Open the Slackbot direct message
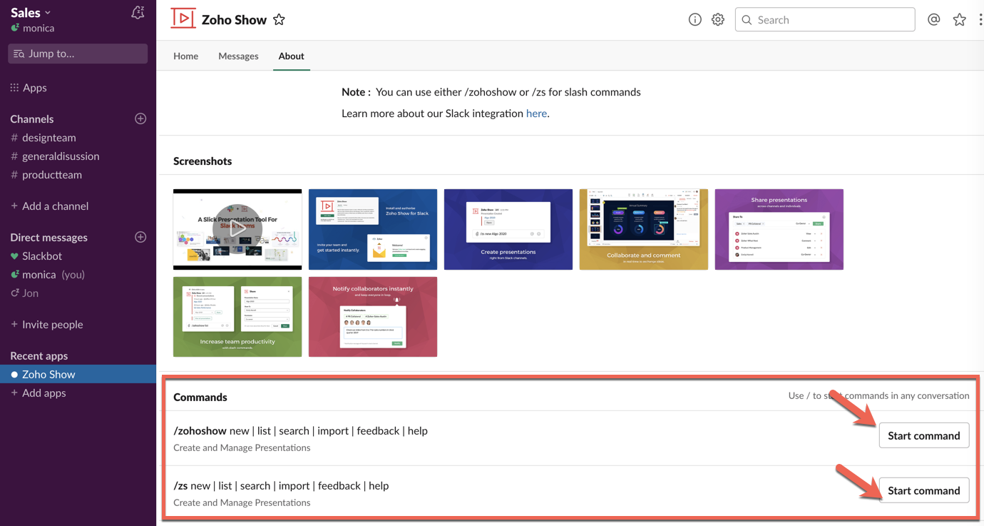This screenshot has height=526, width=984. (x=41, y=256)
